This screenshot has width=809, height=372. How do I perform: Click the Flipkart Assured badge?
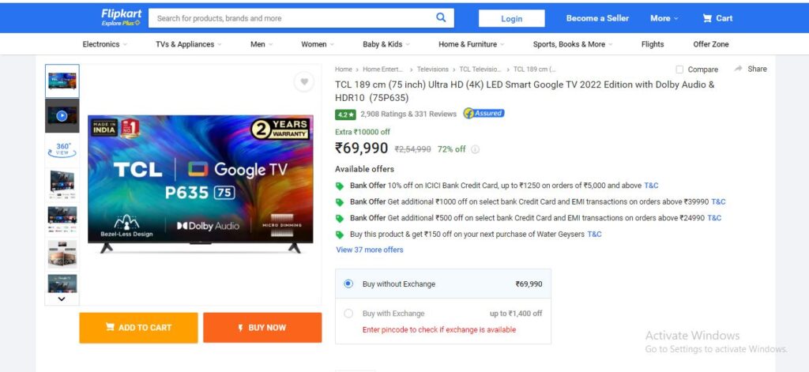tap(484, 114)
